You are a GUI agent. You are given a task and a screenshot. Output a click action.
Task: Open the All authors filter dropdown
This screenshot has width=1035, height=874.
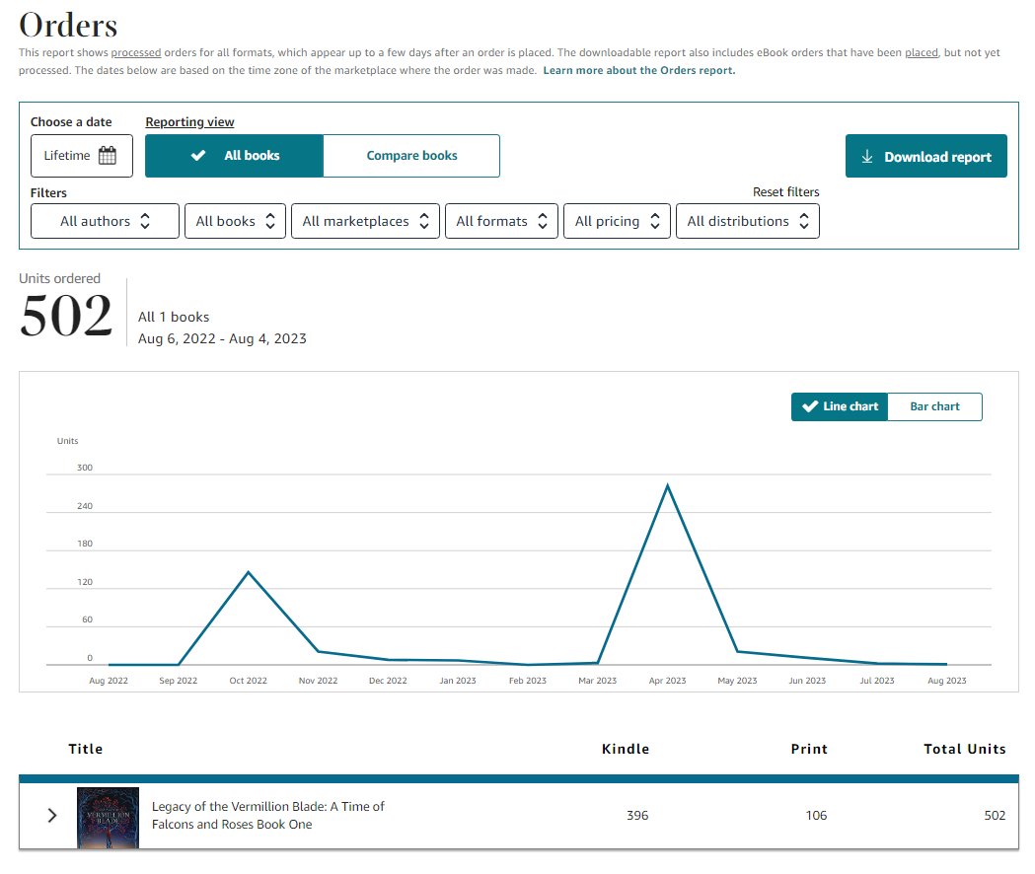[105, 221]
